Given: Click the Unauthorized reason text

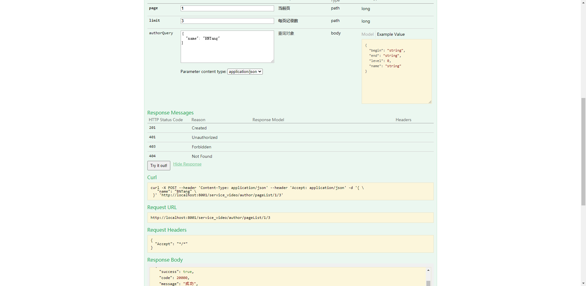Looking at the screenshot, I should (204, 137).
